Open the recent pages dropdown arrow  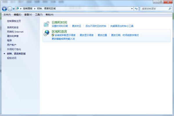coord(14,9)
